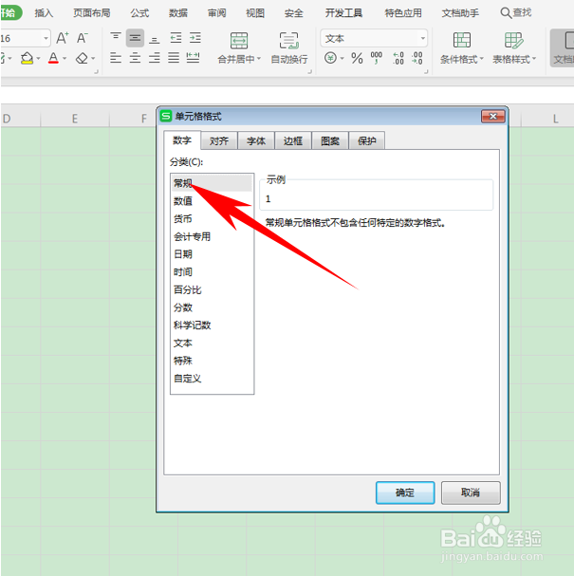The image size is (574, 576).
Task: Click the font color A icon
Action: (53, 58)
